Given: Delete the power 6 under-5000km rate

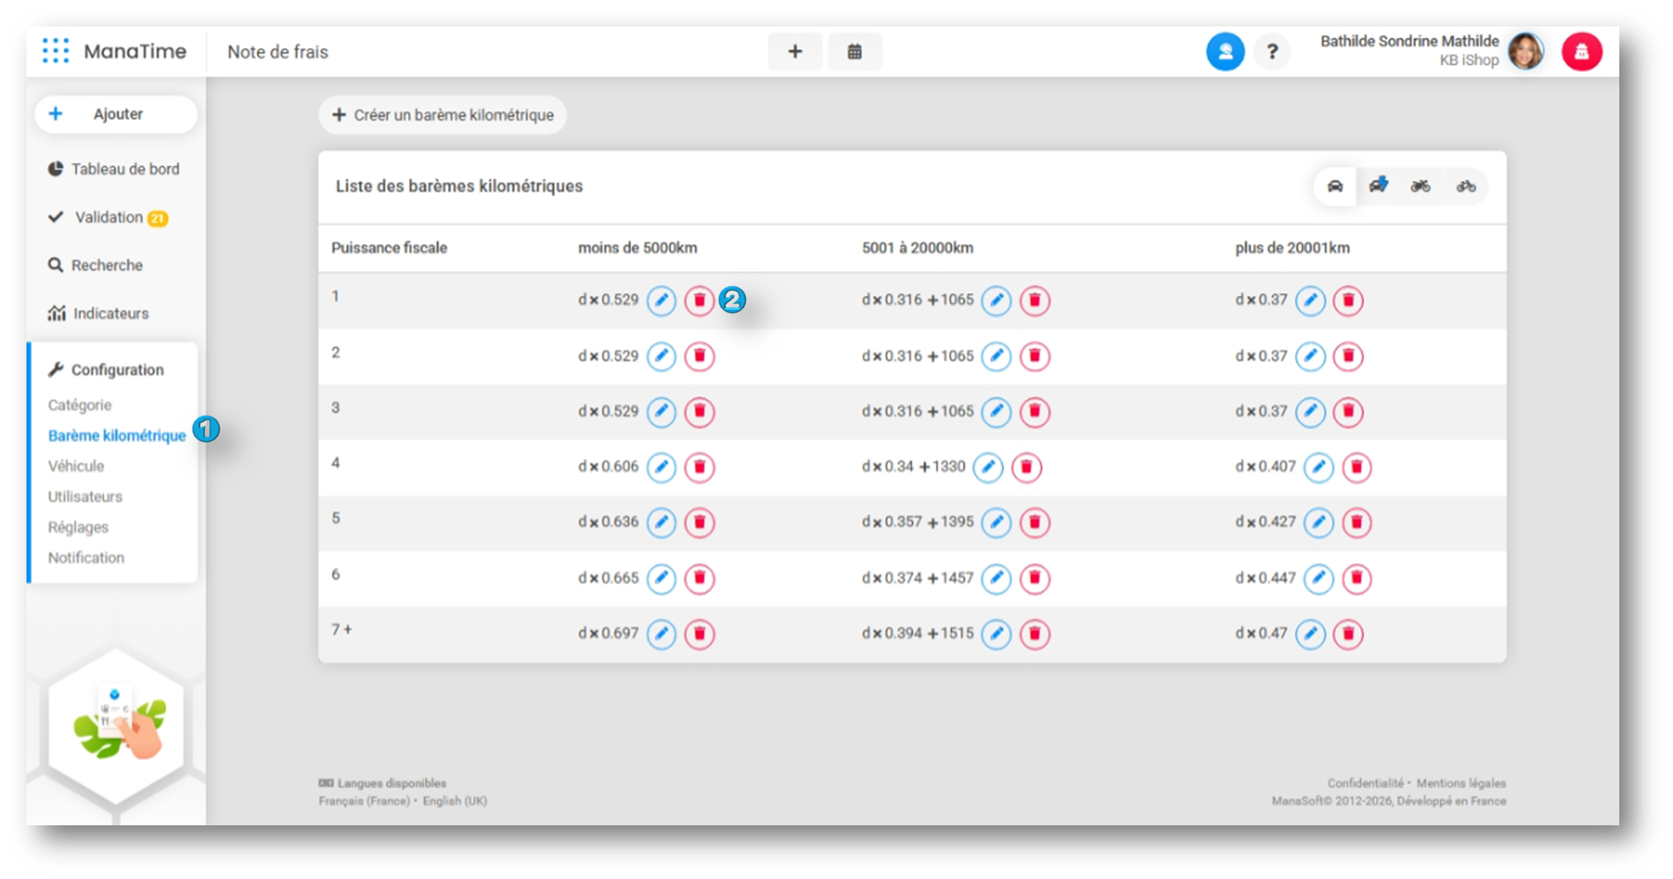Looking at the screenshot, I should coord(699,578).
